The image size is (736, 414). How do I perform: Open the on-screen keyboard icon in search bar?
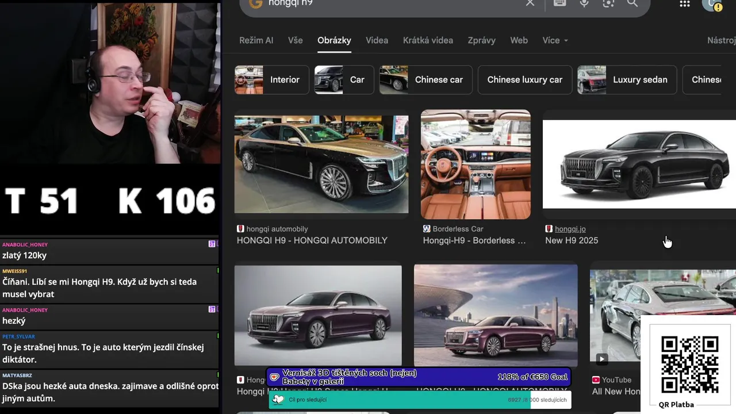559,3
